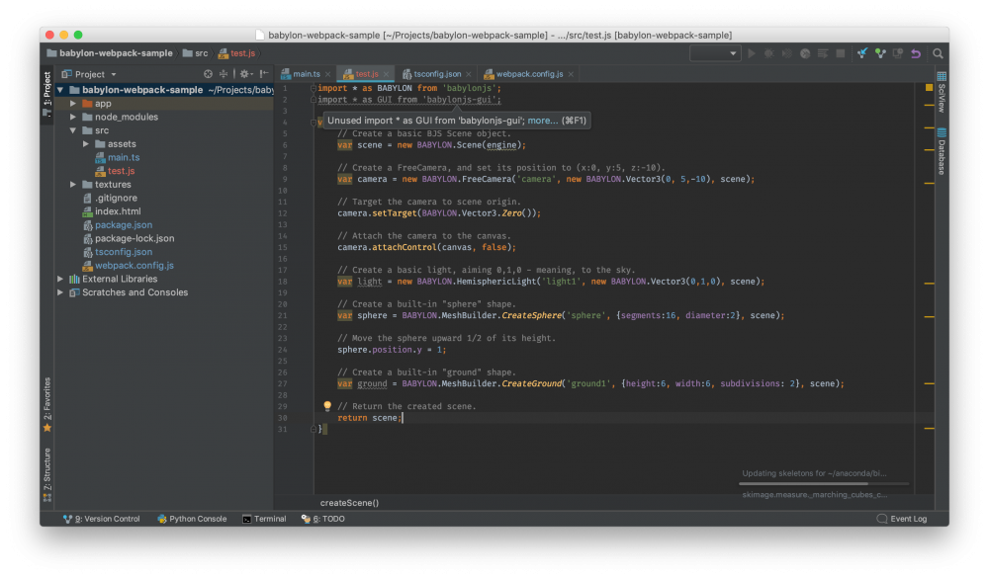Click the Debug bug icon
The width and height of the screenshot is (989, 579).
768,53
